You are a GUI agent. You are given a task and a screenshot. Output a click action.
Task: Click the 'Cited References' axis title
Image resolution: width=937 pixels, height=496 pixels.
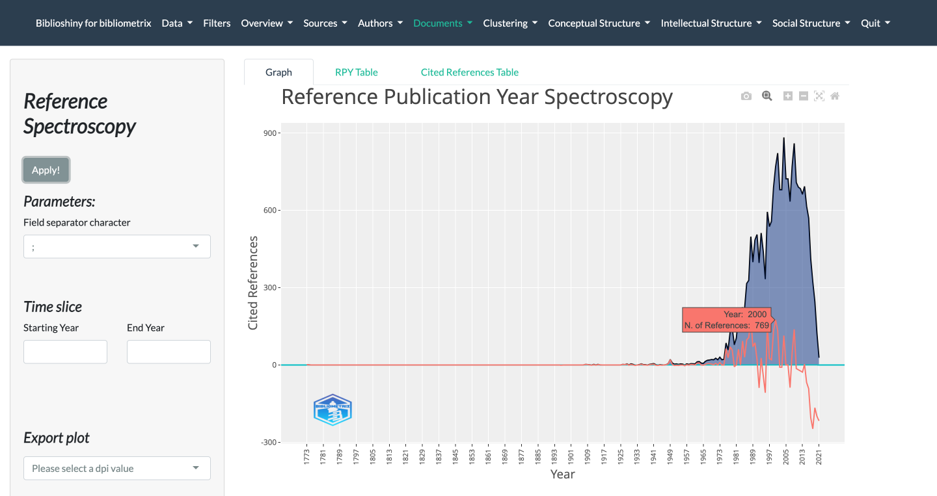[253, 282]
